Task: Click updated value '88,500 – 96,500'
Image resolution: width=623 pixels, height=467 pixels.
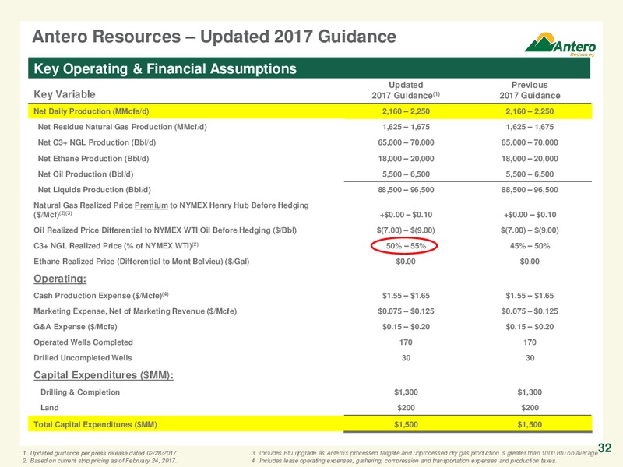Action: 406,189
